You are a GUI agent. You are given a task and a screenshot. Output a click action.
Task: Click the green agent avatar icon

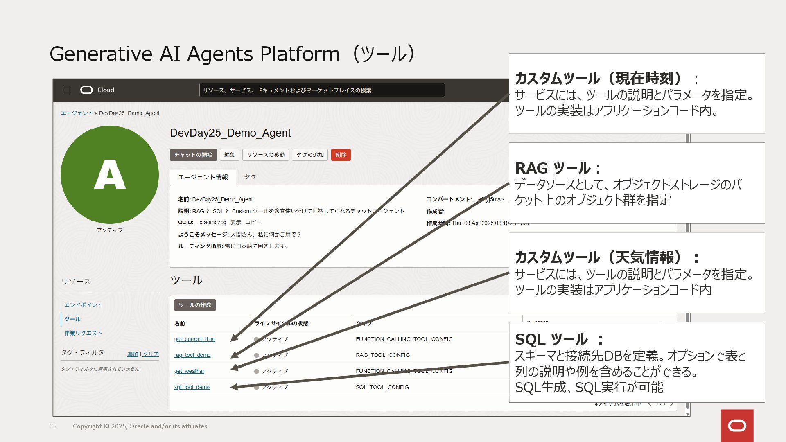click(110, 175)
